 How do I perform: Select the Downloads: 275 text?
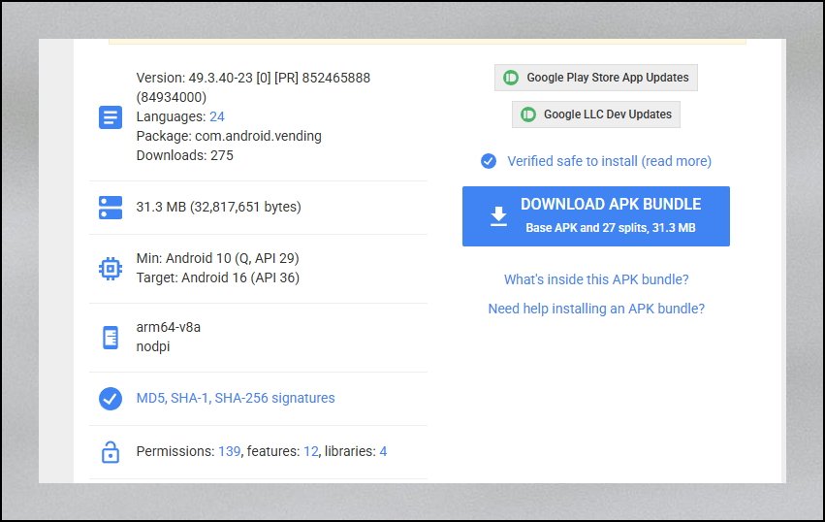(184, 155)
